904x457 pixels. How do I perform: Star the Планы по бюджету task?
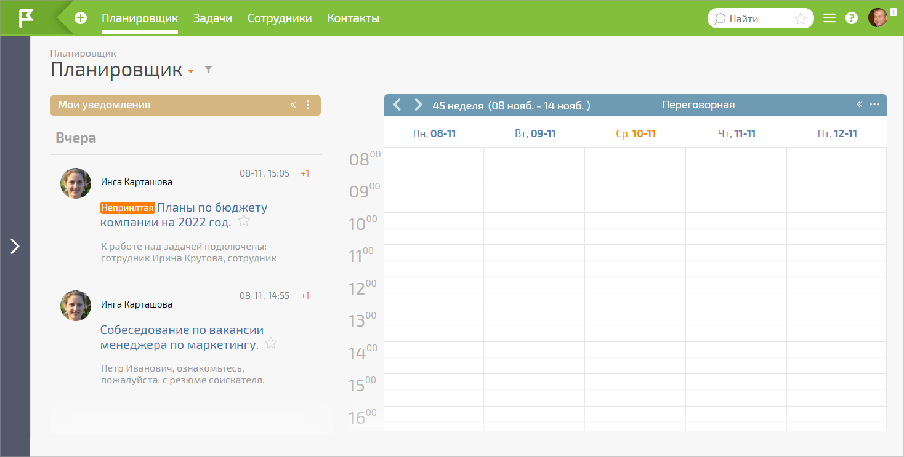pyautogui.click(x=244, y=221)
